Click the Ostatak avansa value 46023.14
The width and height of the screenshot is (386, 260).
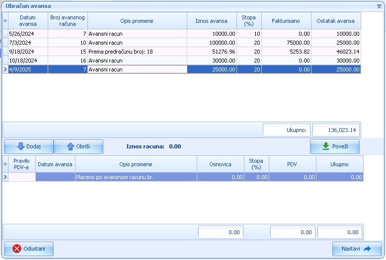coord(336,52)
